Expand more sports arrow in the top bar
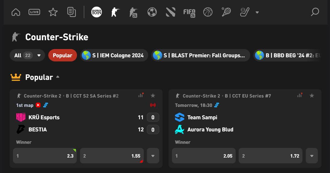Viewport: 330px width, 173px height. [x=257, y=12]
